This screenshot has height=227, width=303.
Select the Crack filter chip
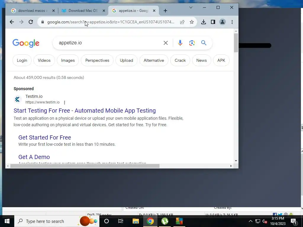(180, 60)
